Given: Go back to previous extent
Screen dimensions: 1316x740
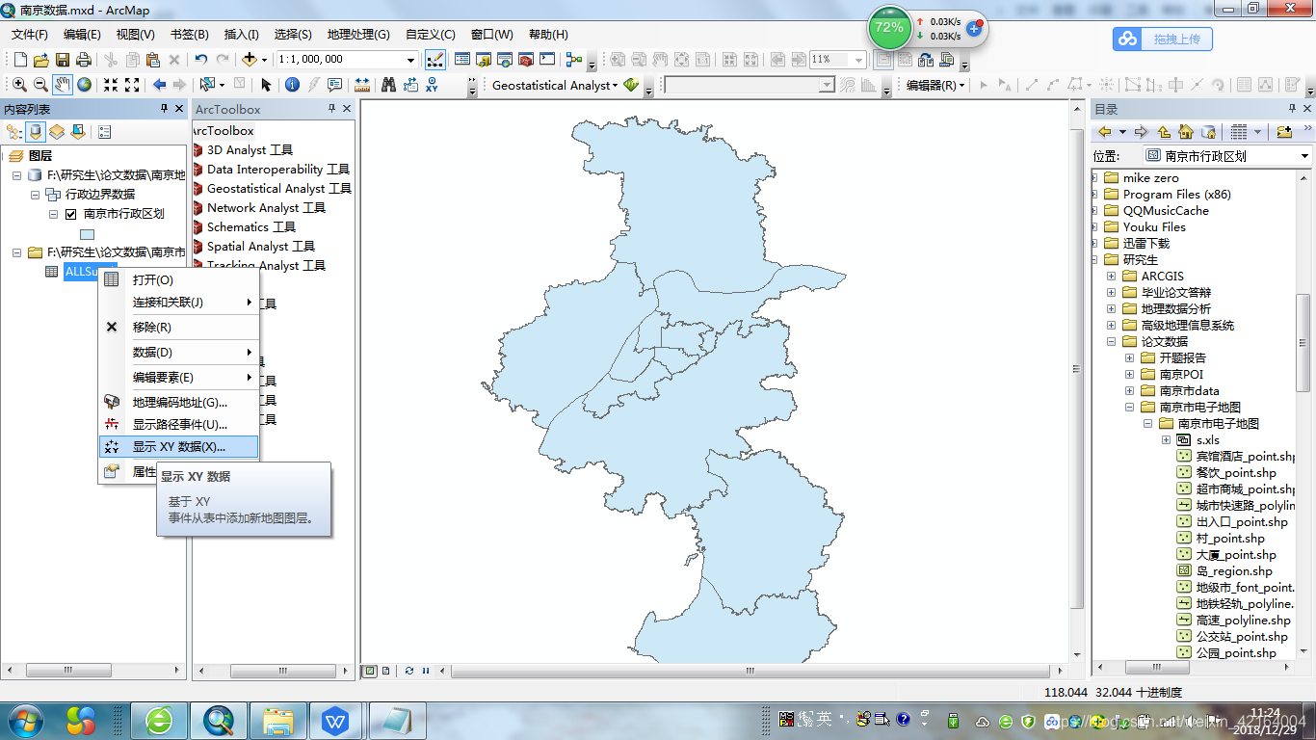Looking at the screenshot, I should (x=159, y=85).
